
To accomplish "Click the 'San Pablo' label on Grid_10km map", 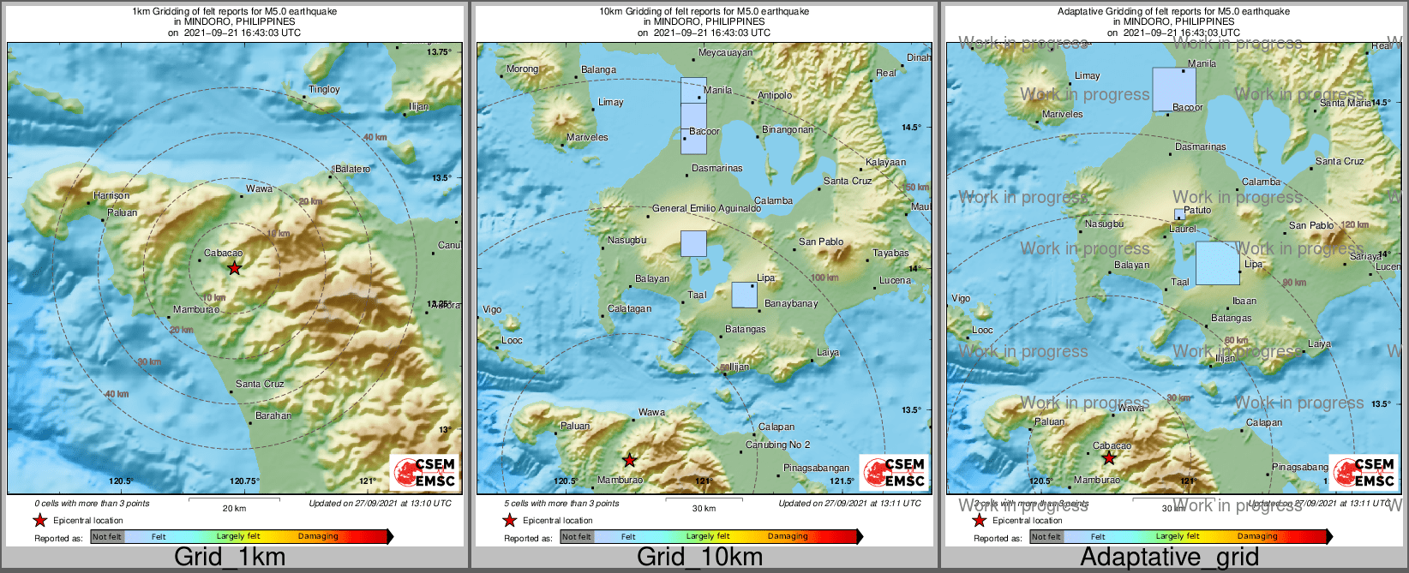I will coord(821,242).
